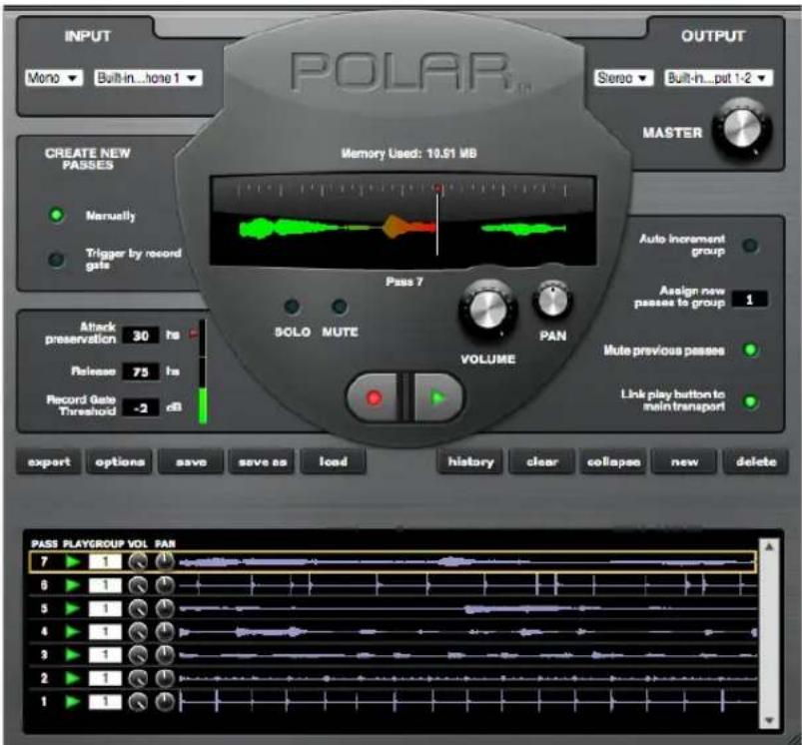Click the red record button
Screen dimensions: 802x745
tap(374, 397)
